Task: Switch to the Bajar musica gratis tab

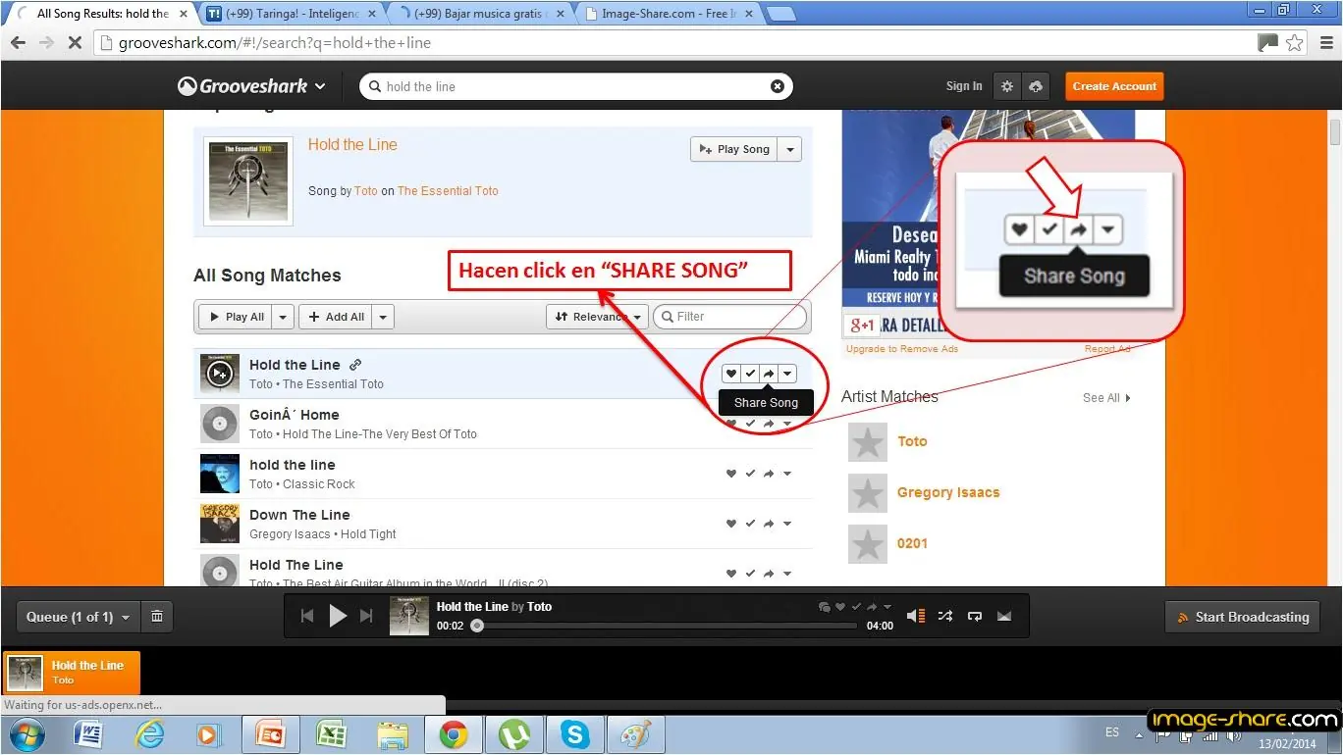Action: [x=481, y=14]
